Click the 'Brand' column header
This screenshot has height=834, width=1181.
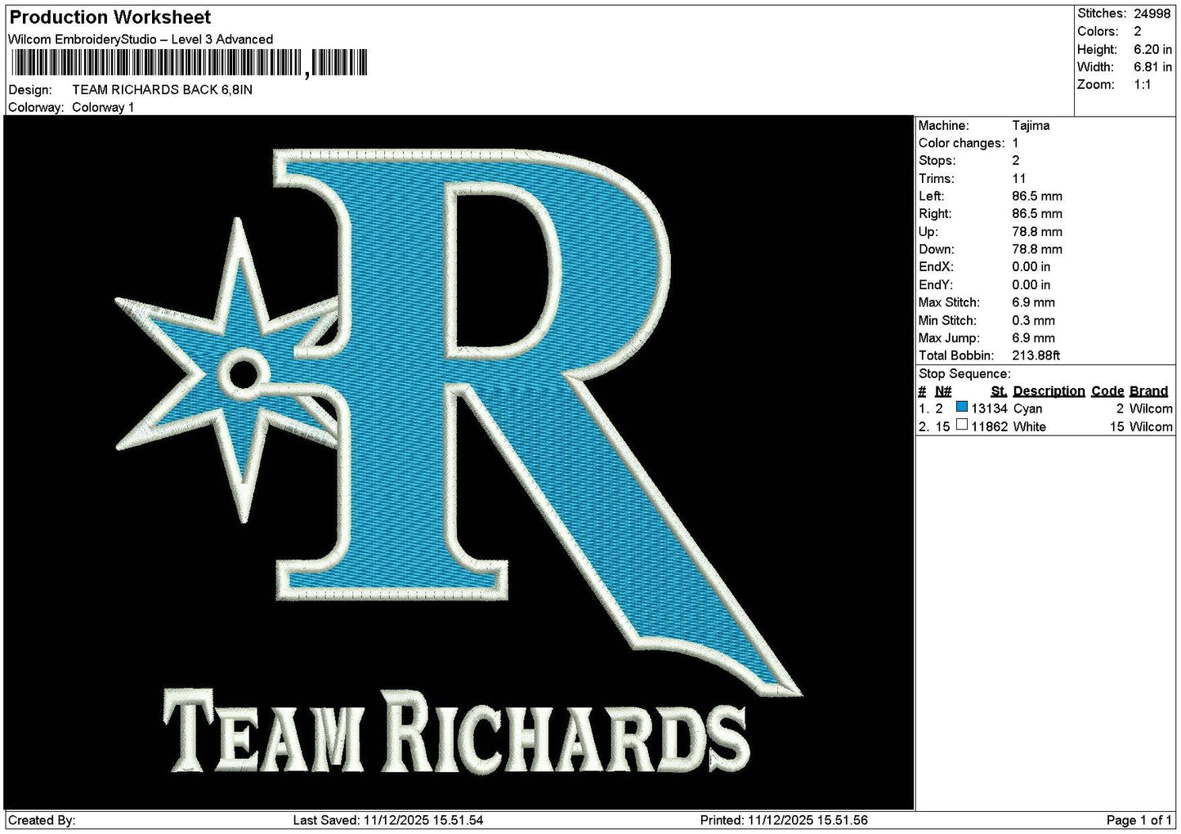(1148, 391)
